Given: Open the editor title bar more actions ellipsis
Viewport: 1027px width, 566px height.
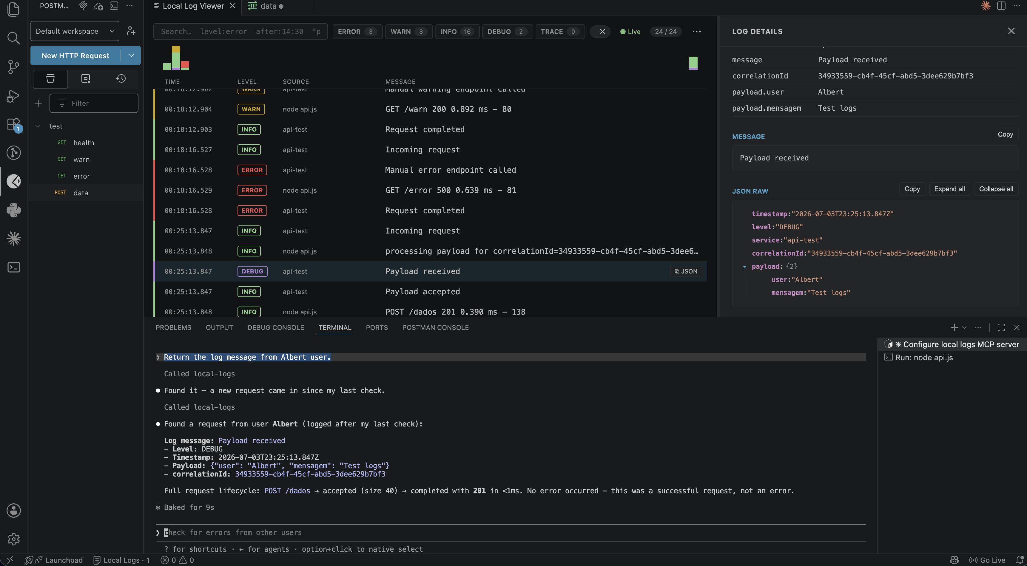Looking at the screenshot, I should (x=1016, y=6).
